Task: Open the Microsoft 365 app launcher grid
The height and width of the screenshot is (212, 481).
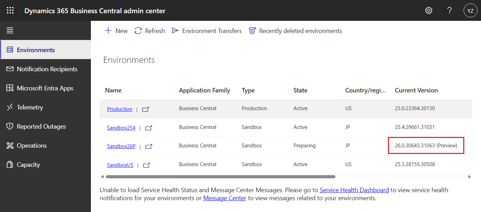Action: (x=10, y=10)
